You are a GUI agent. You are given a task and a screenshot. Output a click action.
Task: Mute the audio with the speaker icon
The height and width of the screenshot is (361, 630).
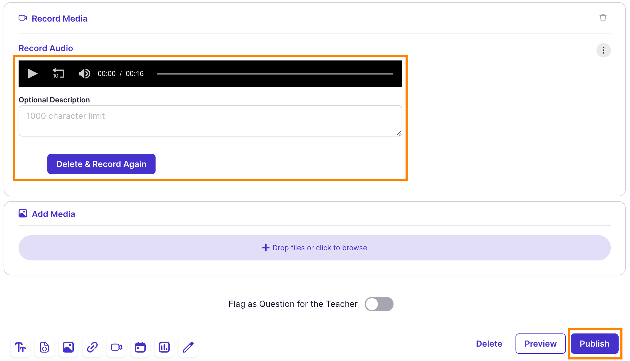pyautogui.click(x=84, y=74)
